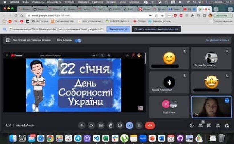The width and height of the screenshot is (234, 144).
Task: Open host controls lock icon
Action: (x=227, y=126)
